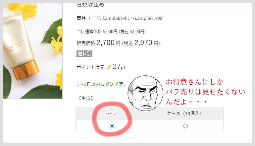The width and height of the screenshot is (255, 146).
Task: Click the stern man's face illustration
Action: pos(145,93)
